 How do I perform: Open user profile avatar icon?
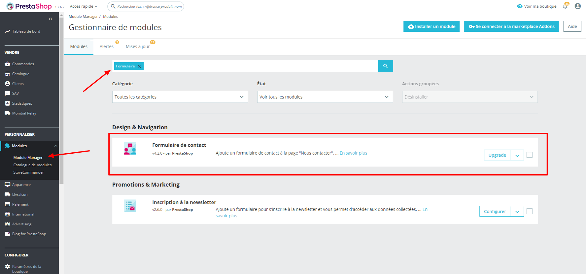(578, 6)
